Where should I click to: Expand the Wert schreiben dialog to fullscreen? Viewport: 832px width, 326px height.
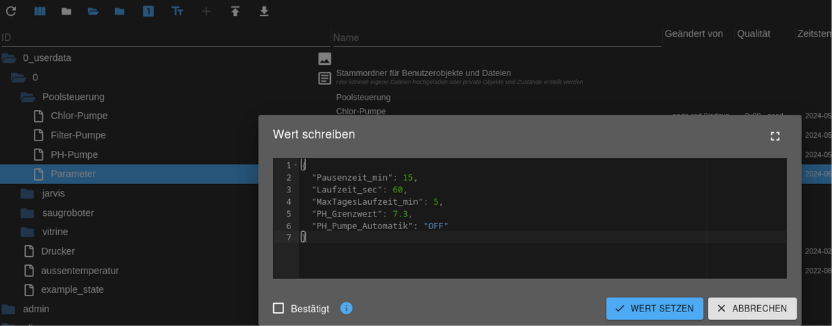pyautogui.click(x=775, y=136)
